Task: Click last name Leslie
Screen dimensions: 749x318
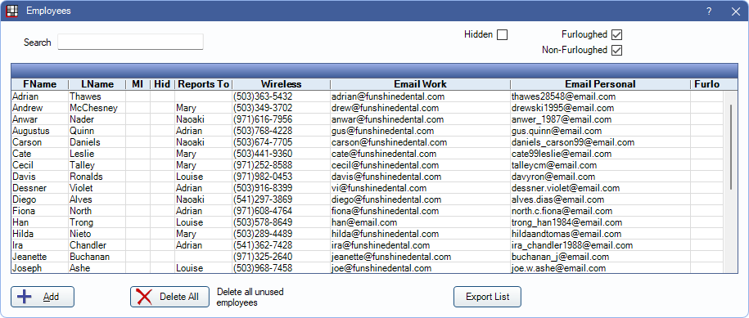Action: pos(82,154)
